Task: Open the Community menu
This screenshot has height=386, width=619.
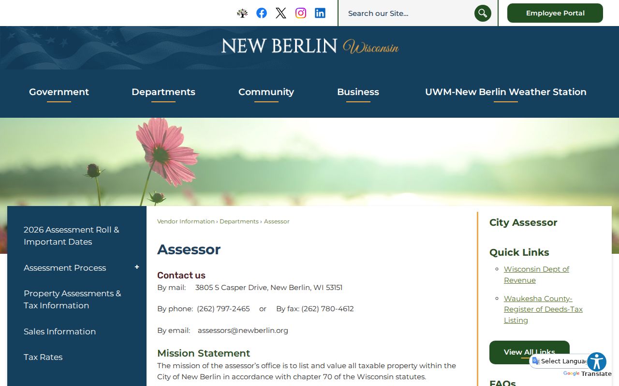Action: point(266,92)
